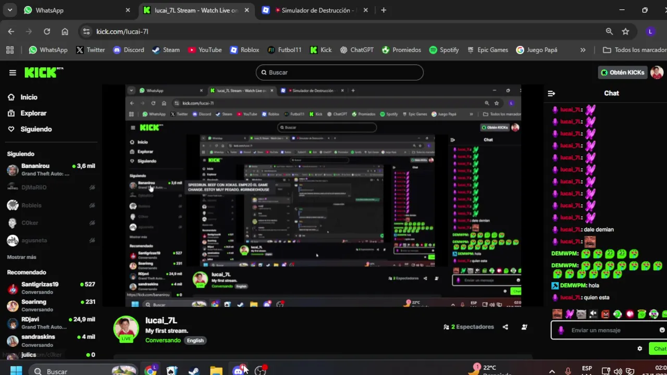Image resolution: width=667 pixels, height=375 pixels.
Task: Switch to the WhatsApp browser tab
Action: point(76,10)
